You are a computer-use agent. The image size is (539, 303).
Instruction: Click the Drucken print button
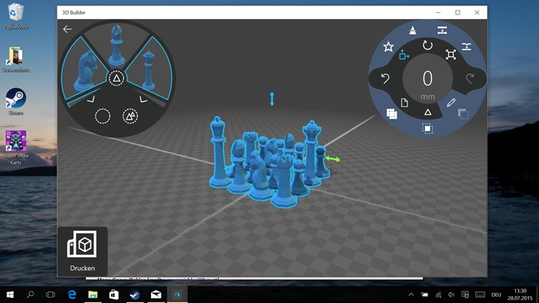click(83, 252)
